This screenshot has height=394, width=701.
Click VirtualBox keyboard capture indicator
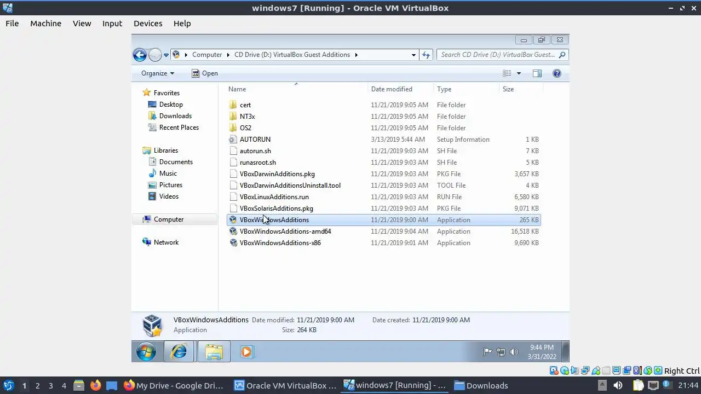point(658,370)
